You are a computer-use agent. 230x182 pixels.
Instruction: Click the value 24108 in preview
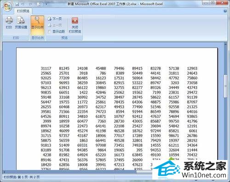(82, 68)
